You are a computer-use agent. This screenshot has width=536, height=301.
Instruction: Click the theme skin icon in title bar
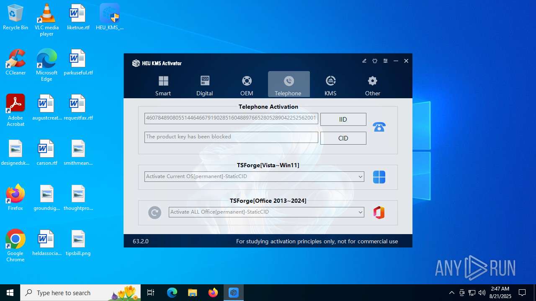pos(375,61)
